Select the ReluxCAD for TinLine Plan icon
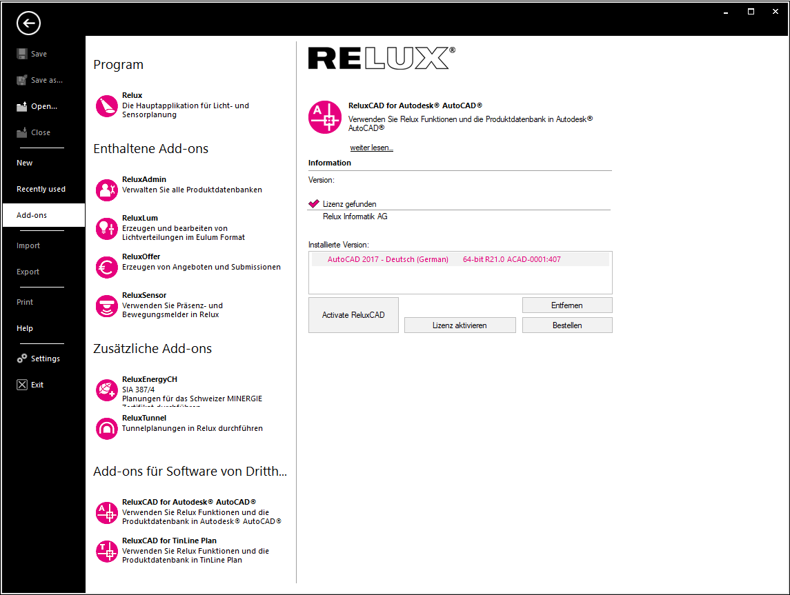The image size is (790, 595). point(107,551)
